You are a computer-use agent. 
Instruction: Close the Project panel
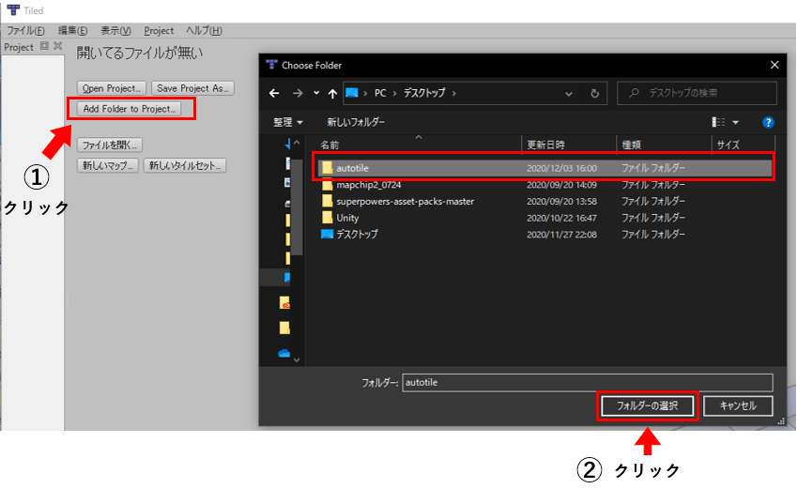point(58,46)
